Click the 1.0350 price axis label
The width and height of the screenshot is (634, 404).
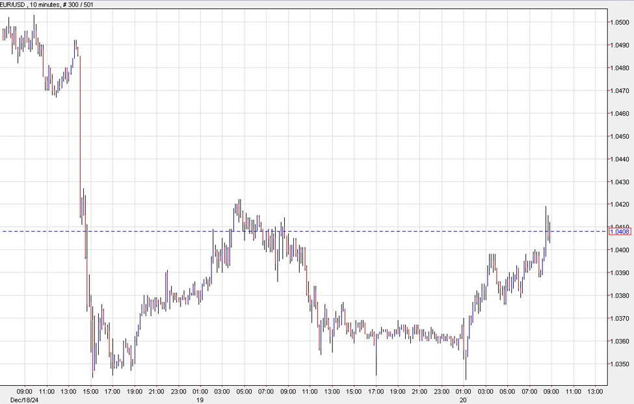pyautogui.click(x=618, y=364)
